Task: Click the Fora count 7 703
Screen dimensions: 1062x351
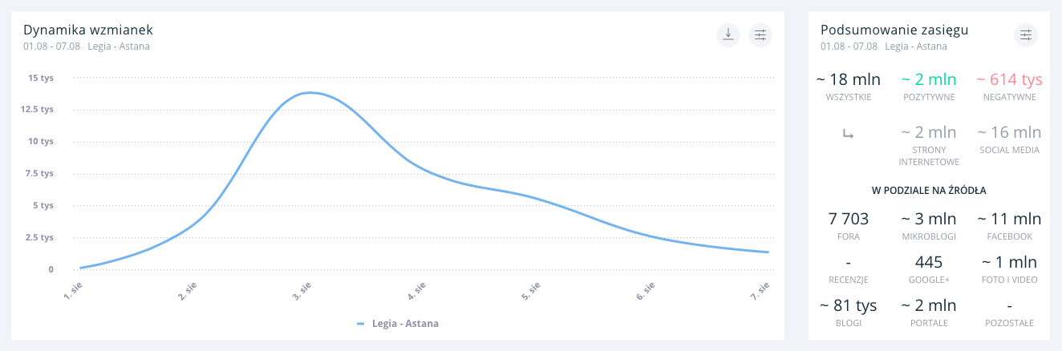Action: [x=848, y=219]
